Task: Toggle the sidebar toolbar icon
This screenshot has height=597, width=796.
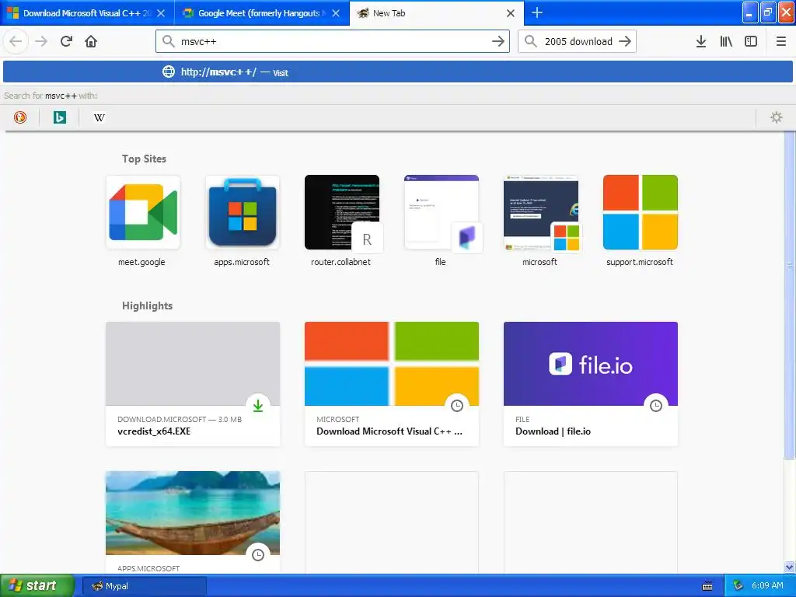Action: pos(751,41)
